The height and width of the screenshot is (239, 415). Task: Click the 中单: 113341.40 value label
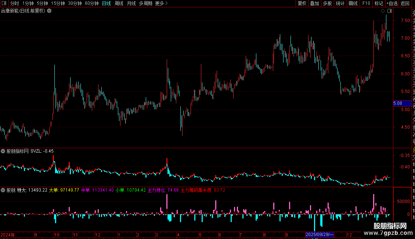coord(97,190)
